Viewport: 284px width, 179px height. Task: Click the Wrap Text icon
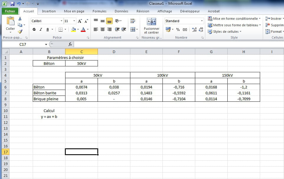click(132, 21)
